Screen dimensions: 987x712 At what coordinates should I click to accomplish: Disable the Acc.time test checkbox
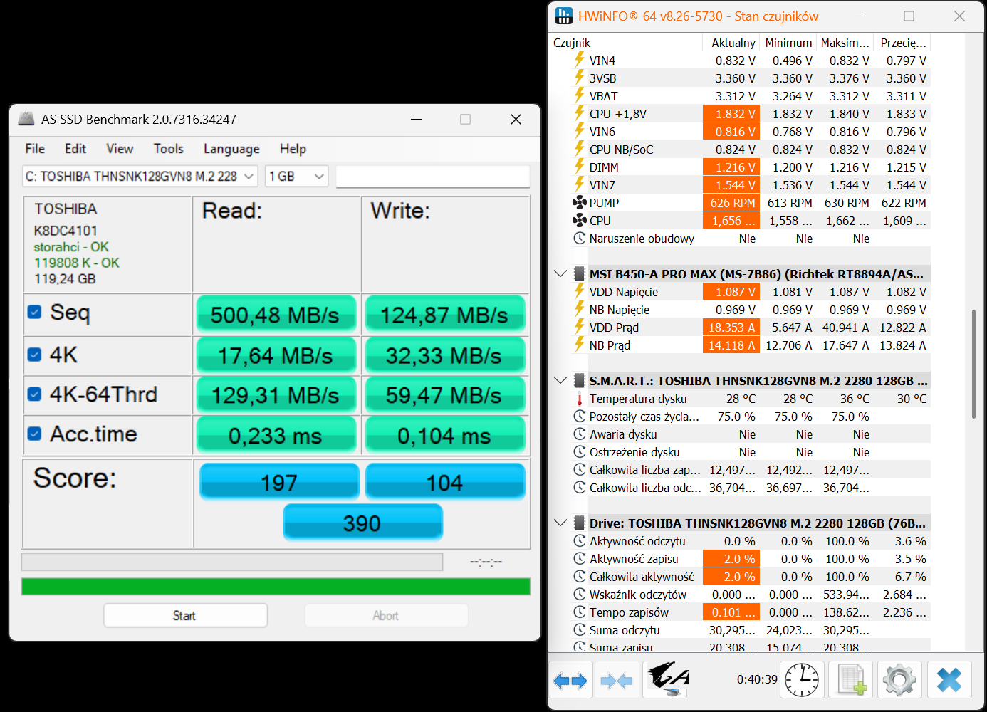(34, 434)
